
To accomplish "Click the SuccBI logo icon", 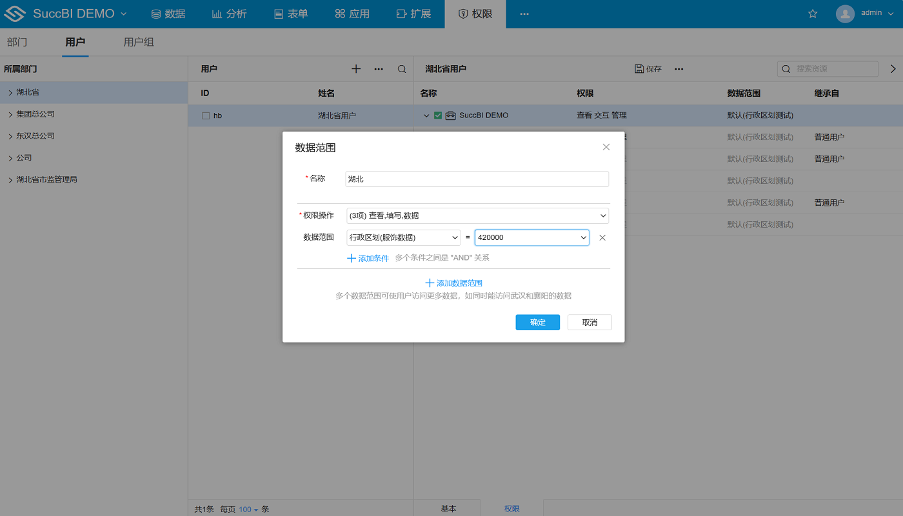I will click(x=15, y=14).
